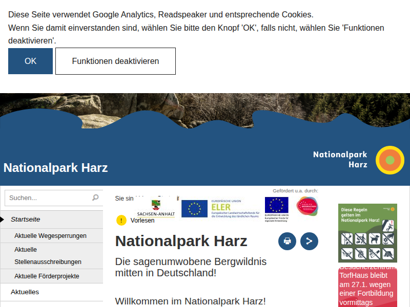410x307 pixels.
Task: Open Aktuelle Förderprojekte
Action: pyautogui.click(x=47, y=276)
